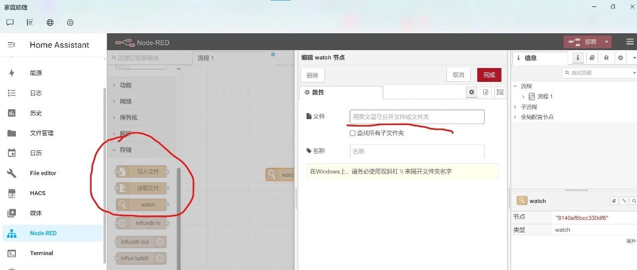Open the 部署 deploy dropdown arrow
The image size is (637, 270).
pos(606,42)
